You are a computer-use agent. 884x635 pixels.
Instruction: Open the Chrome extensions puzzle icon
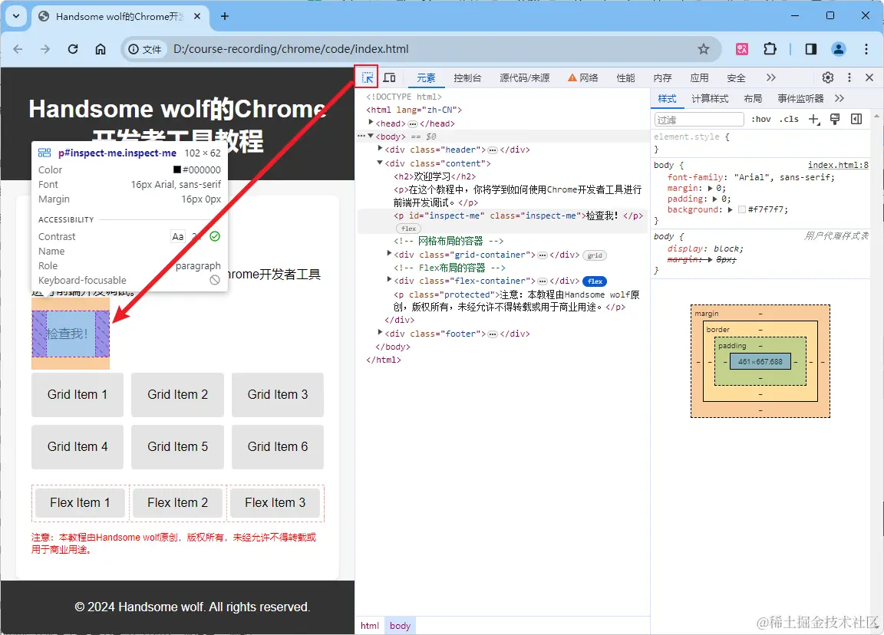(x=770, y=49)
